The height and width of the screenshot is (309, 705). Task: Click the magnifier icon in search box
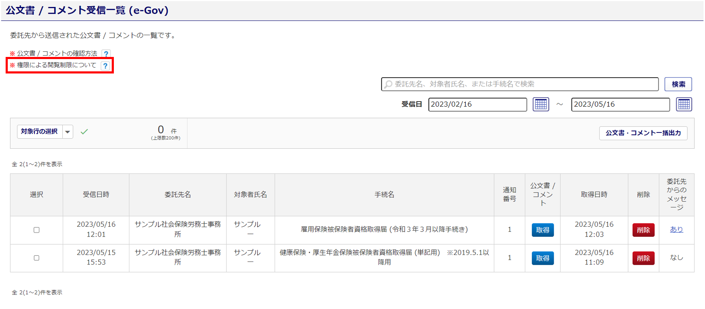(388, 84)
